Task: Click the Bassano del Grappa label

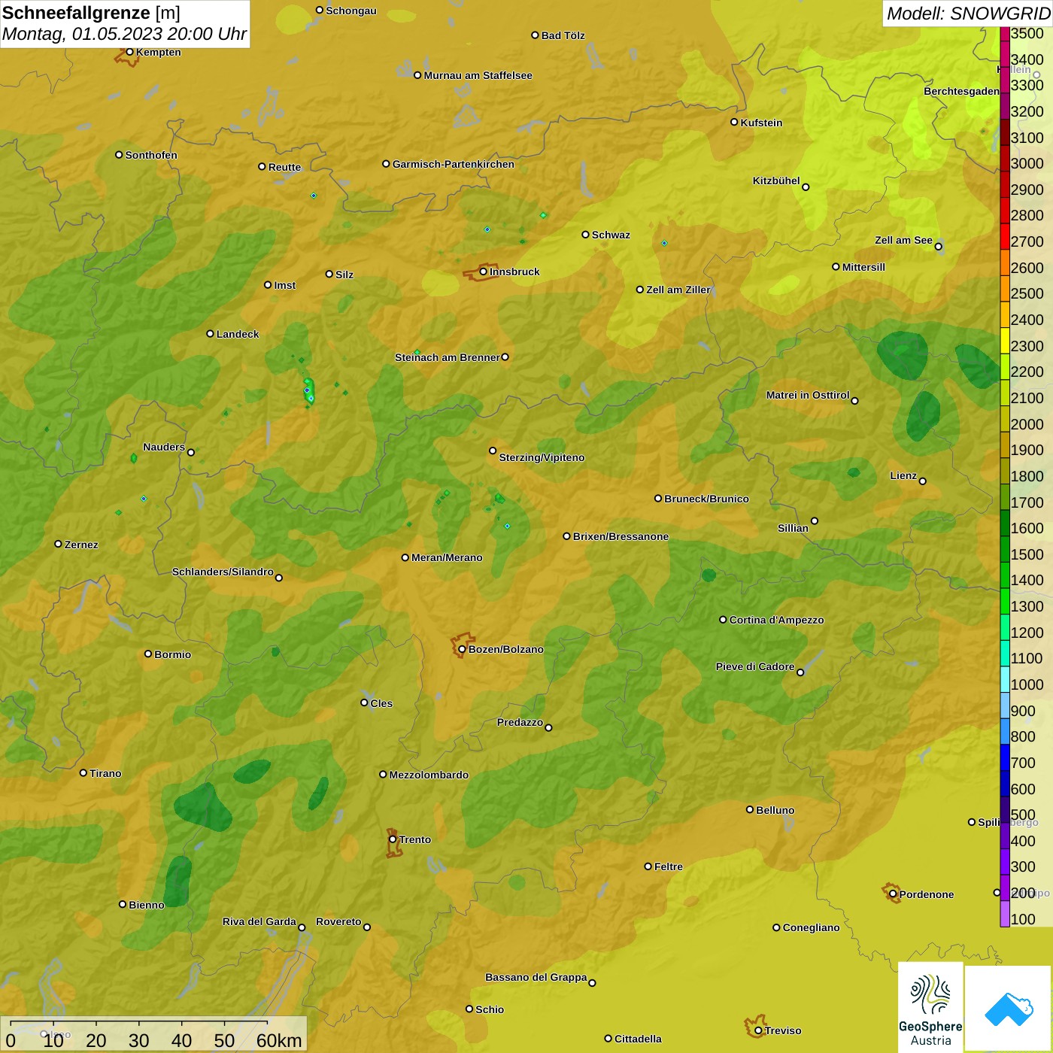Action: coord(536,977)
